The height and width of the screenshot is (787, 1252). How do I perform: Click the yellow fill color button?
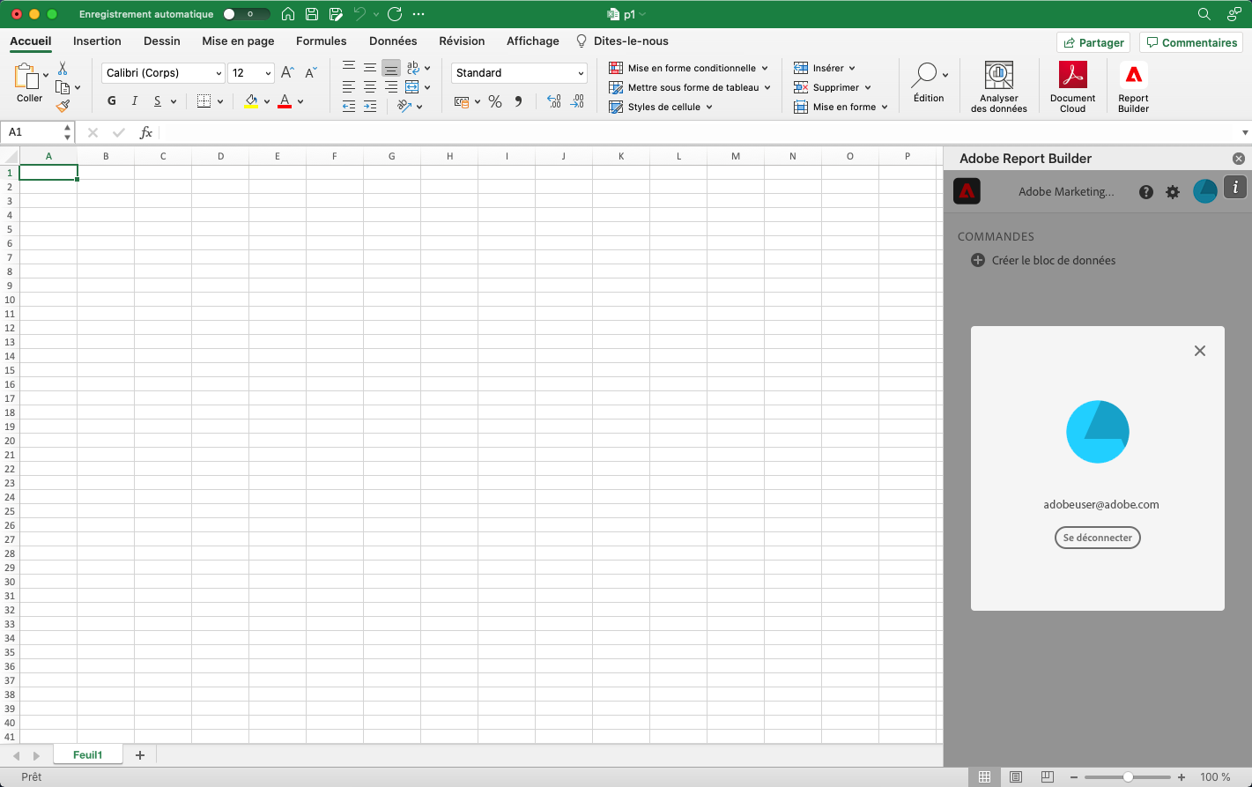(251, 101)
